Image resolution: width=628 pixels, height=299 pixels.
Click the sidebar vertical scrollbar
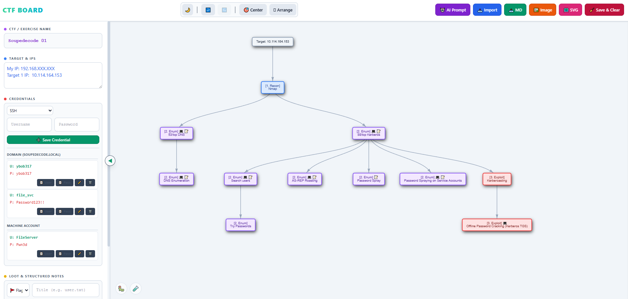click(108, 134)
